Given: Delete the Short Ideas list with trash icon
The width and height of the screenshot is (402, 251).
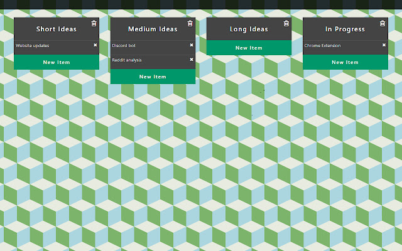Looking at the screenshot, I should coord(94,24).
